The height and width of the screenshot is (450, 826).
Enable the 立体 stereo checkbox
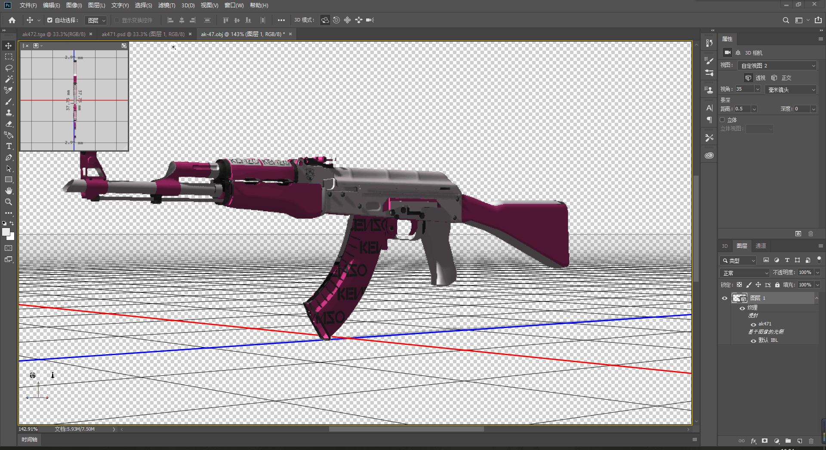click(x=723, y=120)
